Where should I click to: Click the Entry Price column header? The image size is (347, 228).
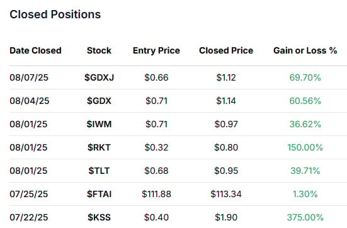tap(156, 50)
